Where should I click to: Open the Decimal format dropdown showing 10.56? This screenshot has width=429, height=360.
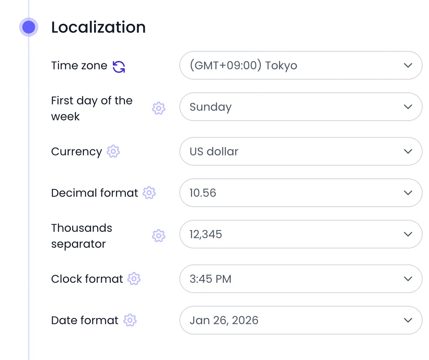[301, 193]
